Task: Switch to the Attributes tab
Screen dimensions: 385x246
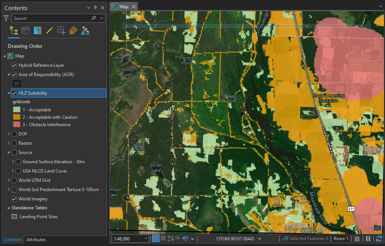Action: (x=36, y=240)
